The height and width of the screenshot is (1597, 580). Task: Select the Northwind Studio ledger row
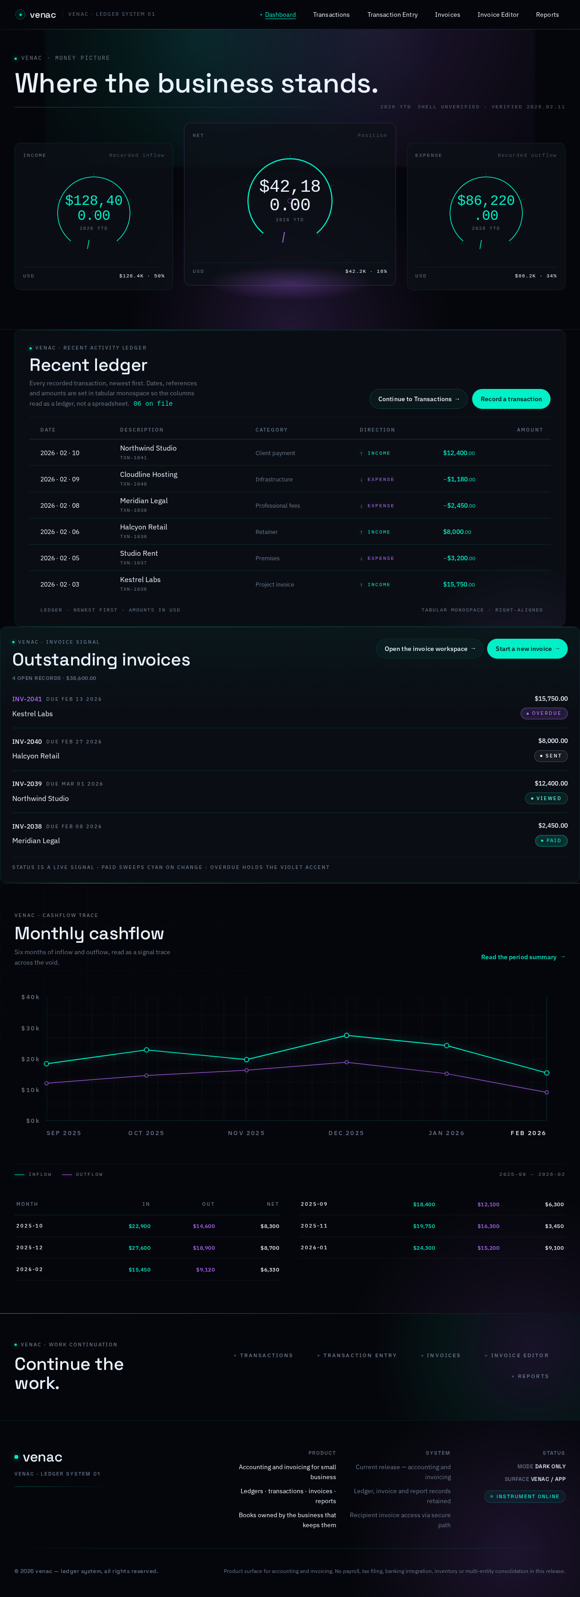(290, 452)
